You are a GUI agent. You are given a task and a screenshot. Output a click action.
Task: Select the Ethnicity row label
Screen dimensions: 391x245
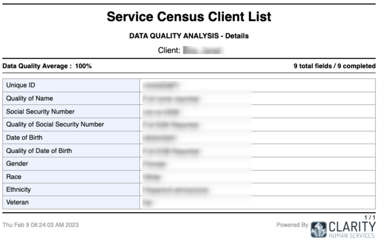18,189
